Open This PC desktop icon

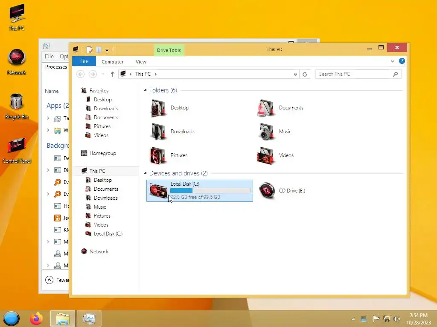coord(17,17)
